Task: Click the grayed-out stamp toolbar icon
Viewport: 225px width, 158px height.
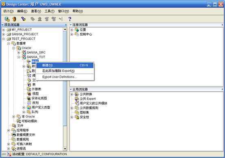Action: 40,19
